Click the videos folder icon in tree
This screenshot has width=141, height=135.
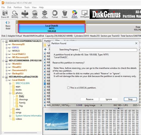click(x=13, y=119)
